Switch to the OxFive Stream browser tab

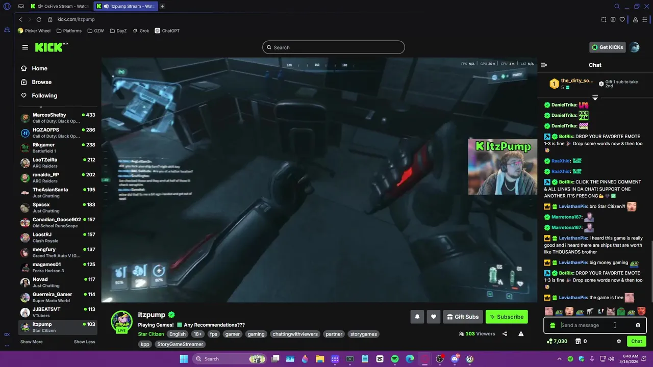click(x=59, y=6)
